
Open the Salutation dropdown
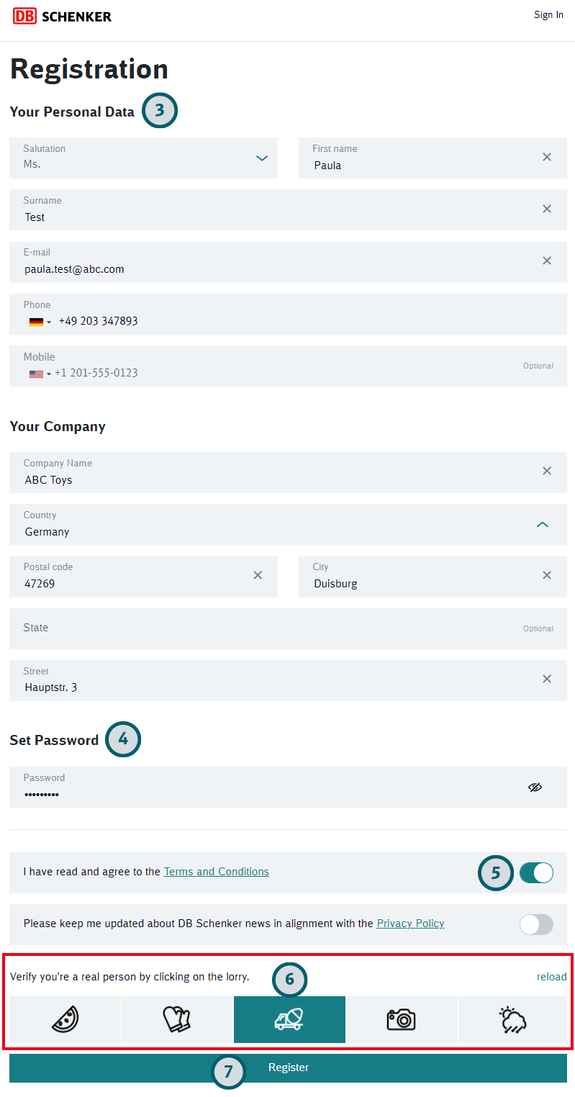coord(262,158)
